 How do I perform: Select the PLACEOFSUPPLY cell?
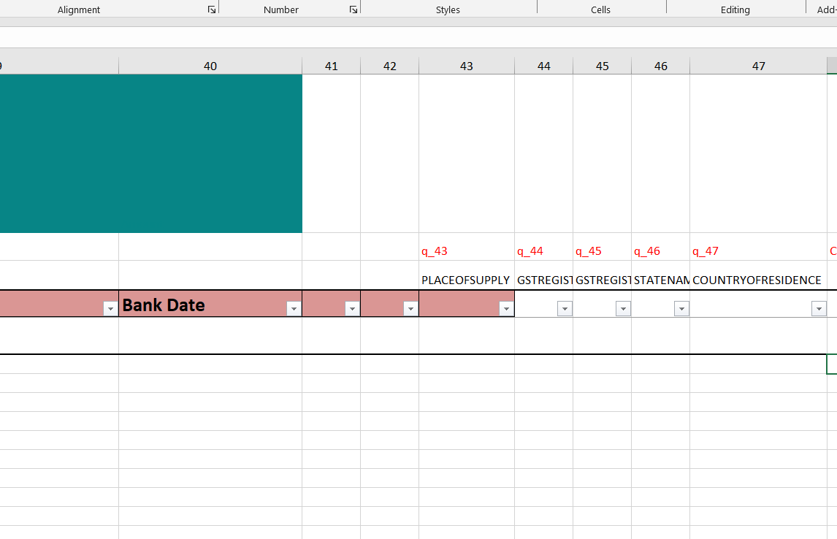[465, 280]
